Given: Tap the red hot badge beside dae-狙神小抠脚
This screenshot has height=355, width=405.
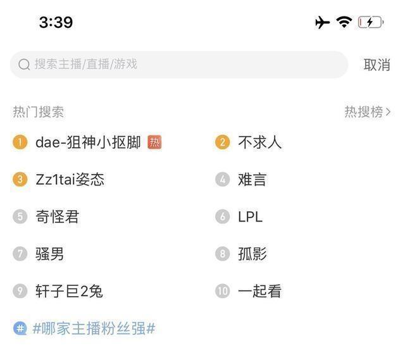Looking at the screenshot, I should coord(154,142).
